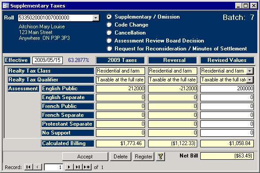The image size is (260, 173).
Task: Click the Delete button
Action: click(121, 157)
